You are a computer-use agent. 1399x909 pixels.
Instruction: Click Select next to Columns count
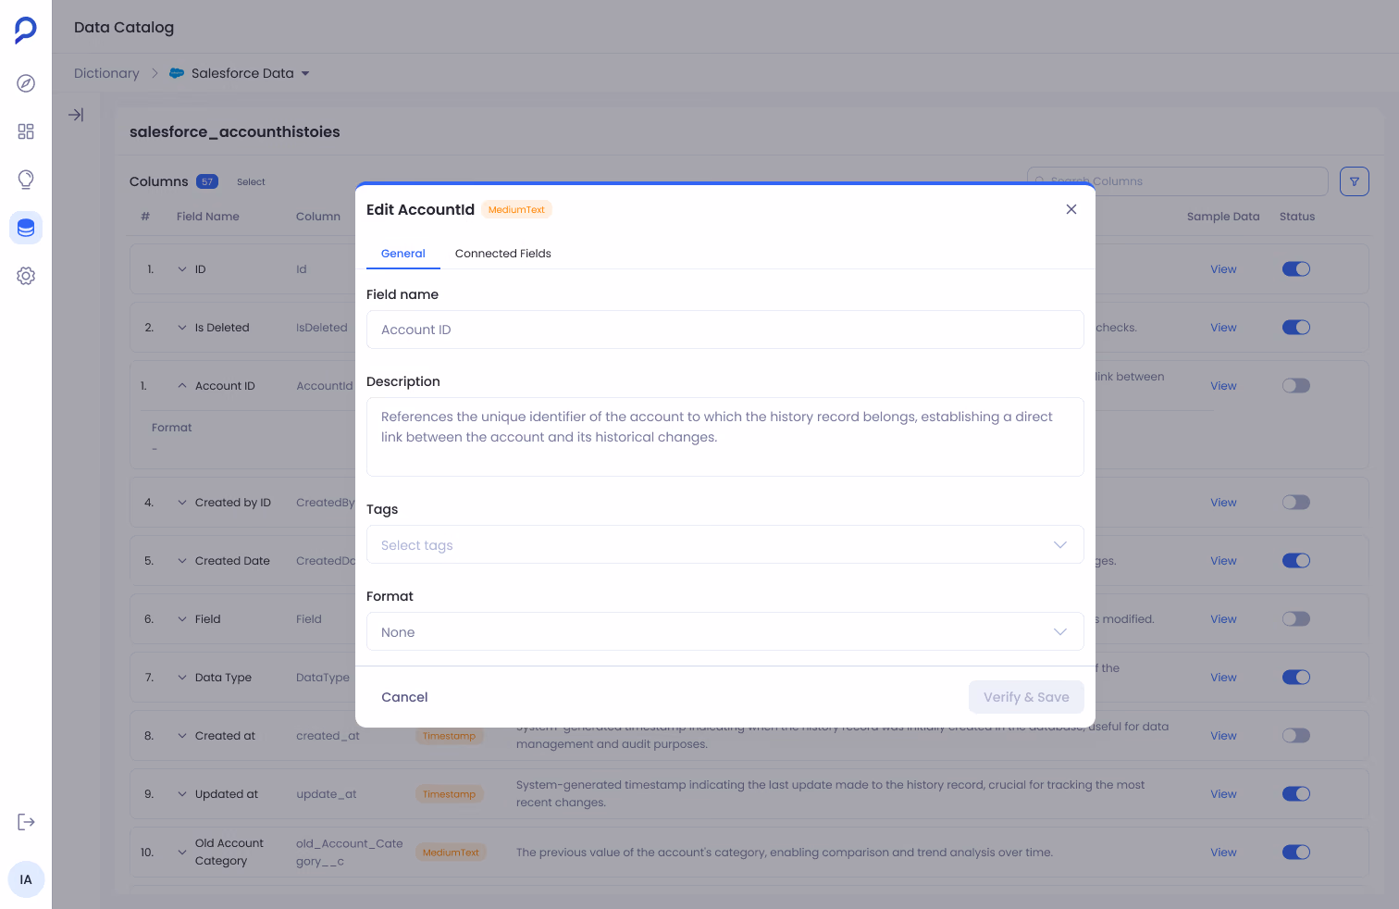click(251, 182)
